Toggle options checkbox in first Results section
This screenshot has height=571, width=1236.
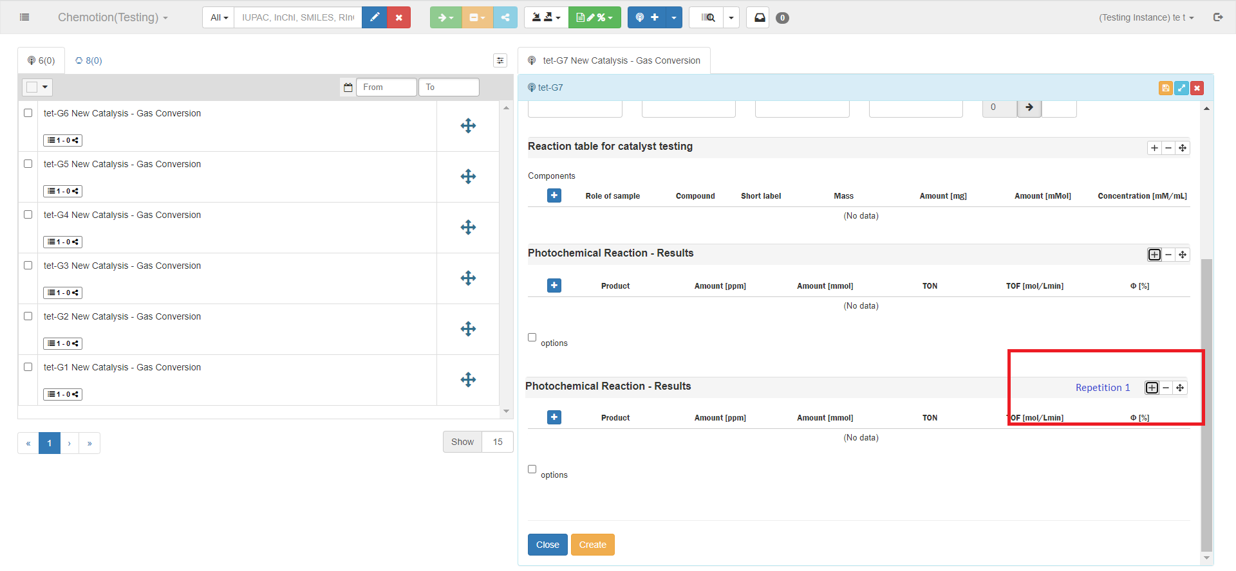(532, 338)
